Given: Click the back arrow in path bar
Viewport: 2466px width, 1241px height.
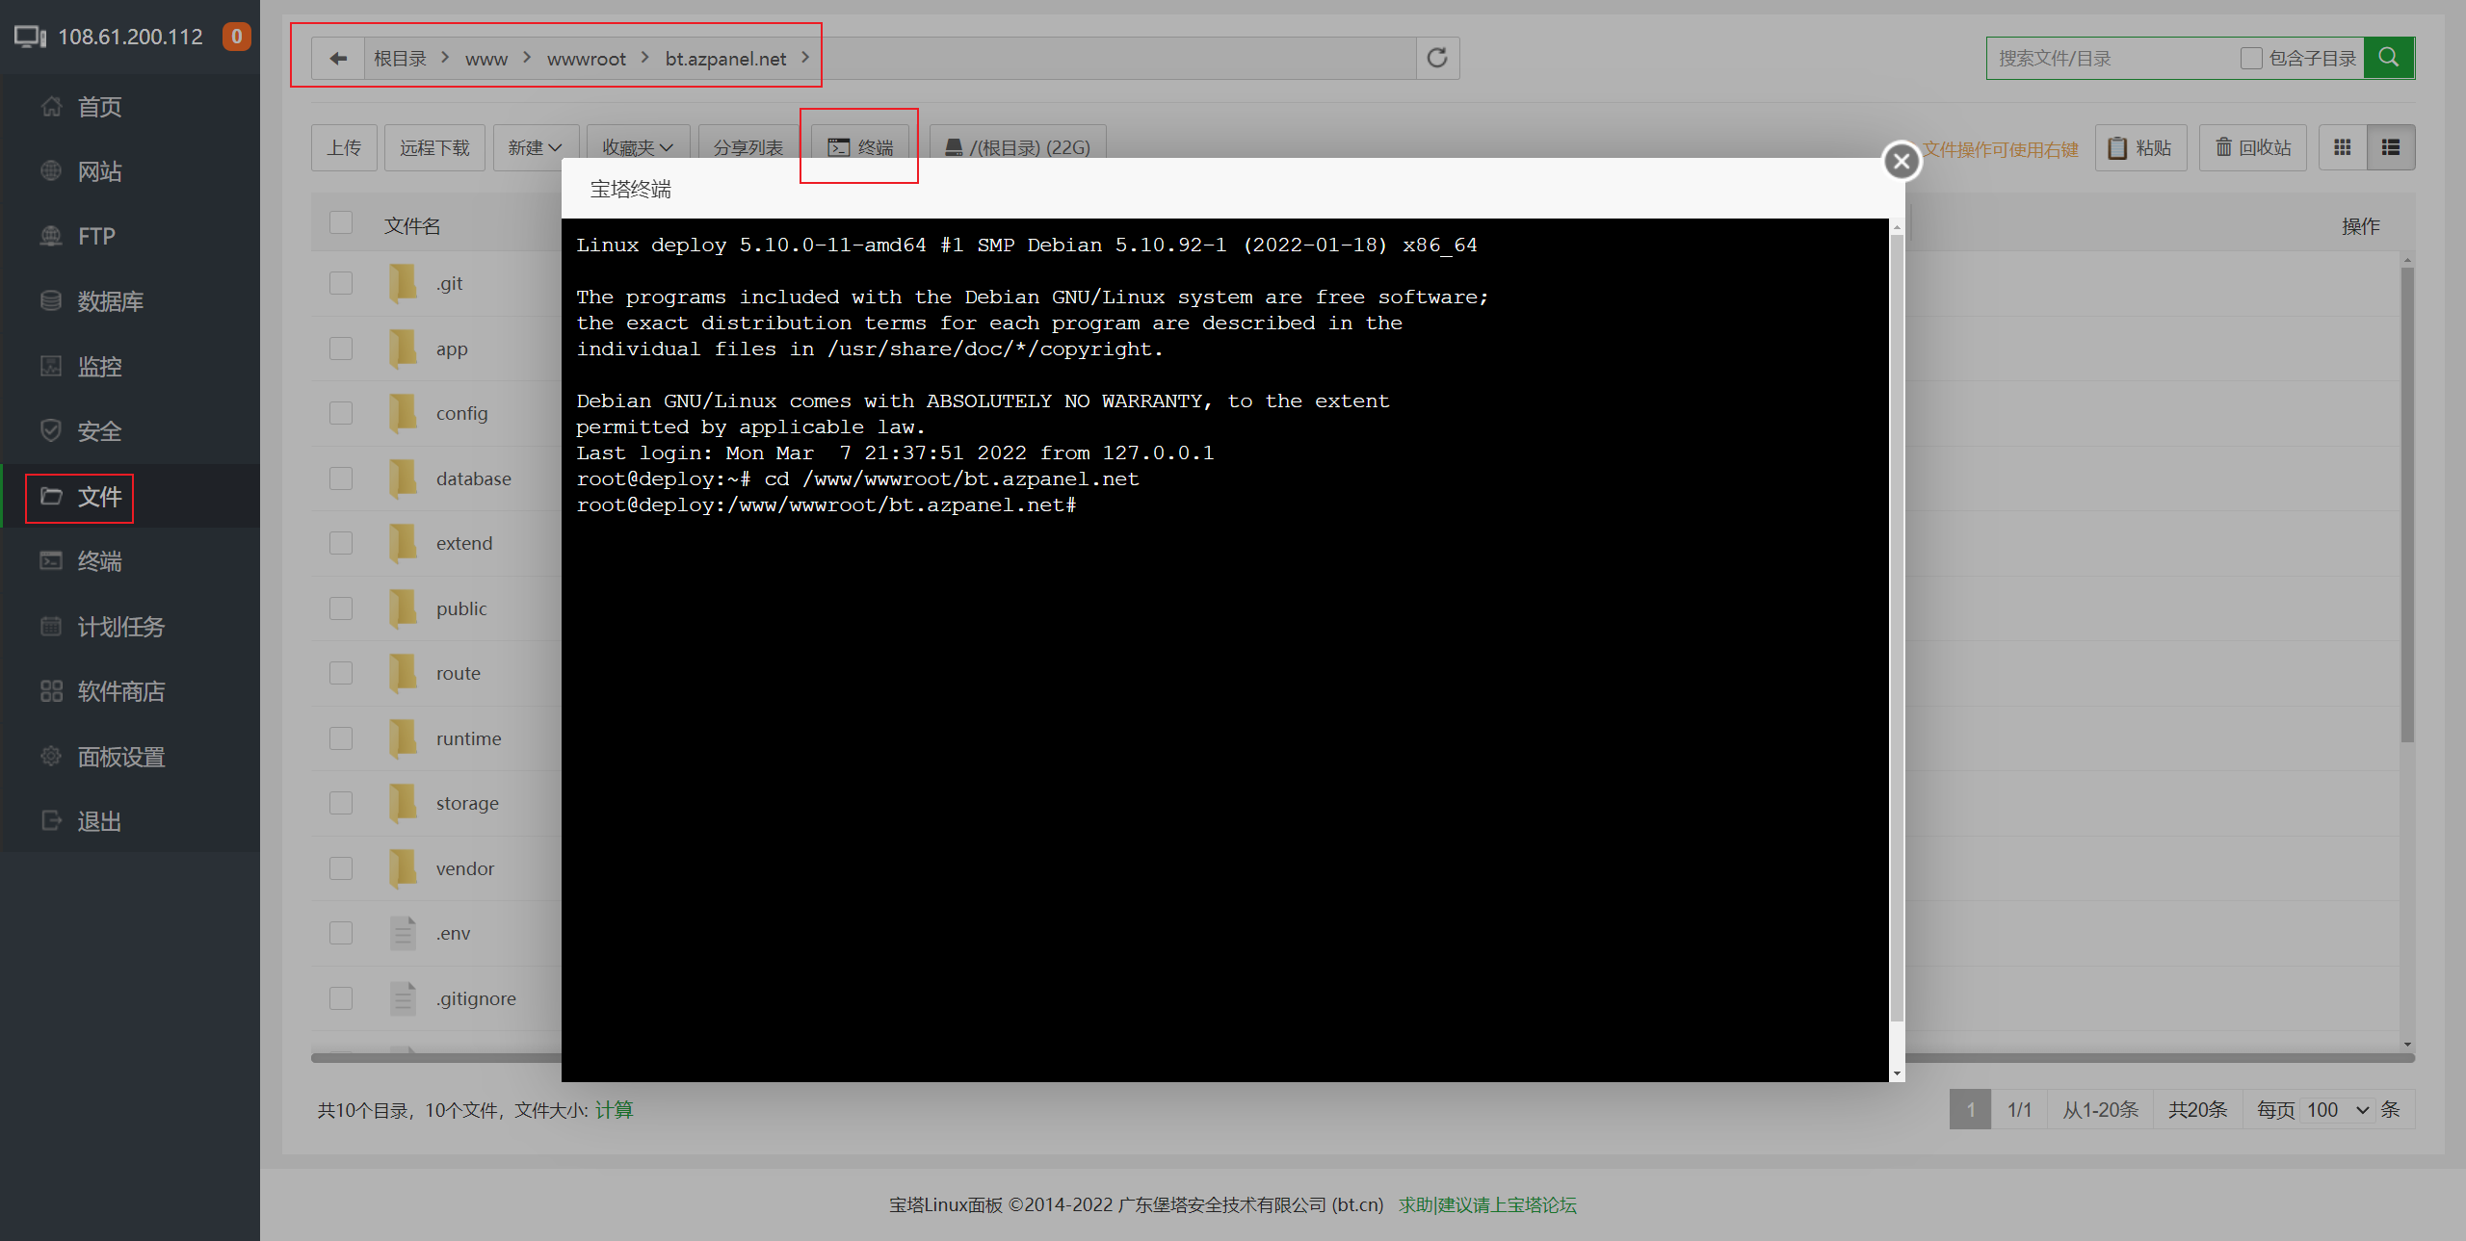Looking at the screenshot, I should (x=338, y=59).
